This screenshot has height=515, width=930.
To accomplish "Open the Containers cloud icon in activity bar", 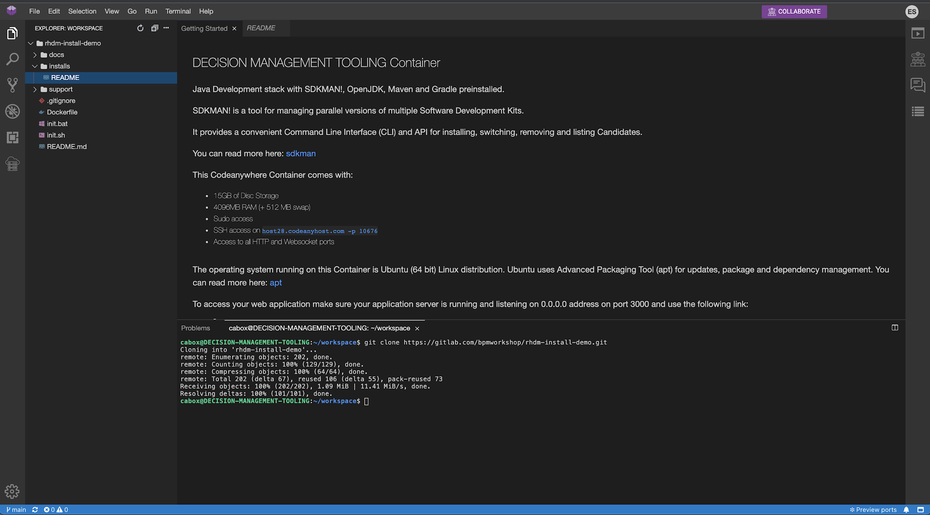I will 12,164.
